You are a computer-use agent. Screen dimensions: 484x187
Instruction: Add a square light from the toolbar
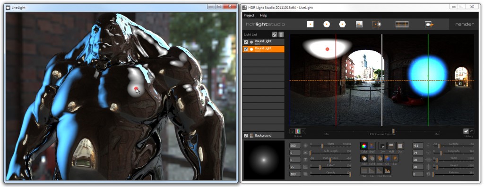[310, 24]
